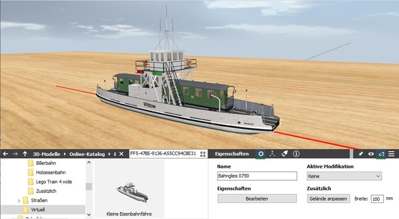Toggle the eye visibility icon
Screen dimensions: 399x219
click(x=371, y=154)
